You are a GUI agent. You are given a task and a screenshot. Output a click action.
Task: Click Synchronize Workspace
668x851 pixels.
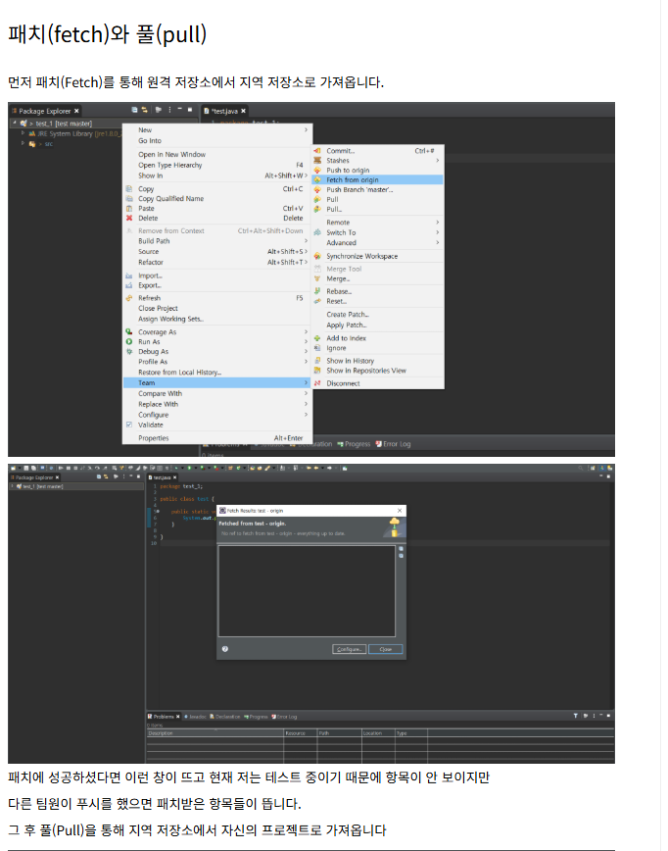pyautogui.click(x=361, y=256)
